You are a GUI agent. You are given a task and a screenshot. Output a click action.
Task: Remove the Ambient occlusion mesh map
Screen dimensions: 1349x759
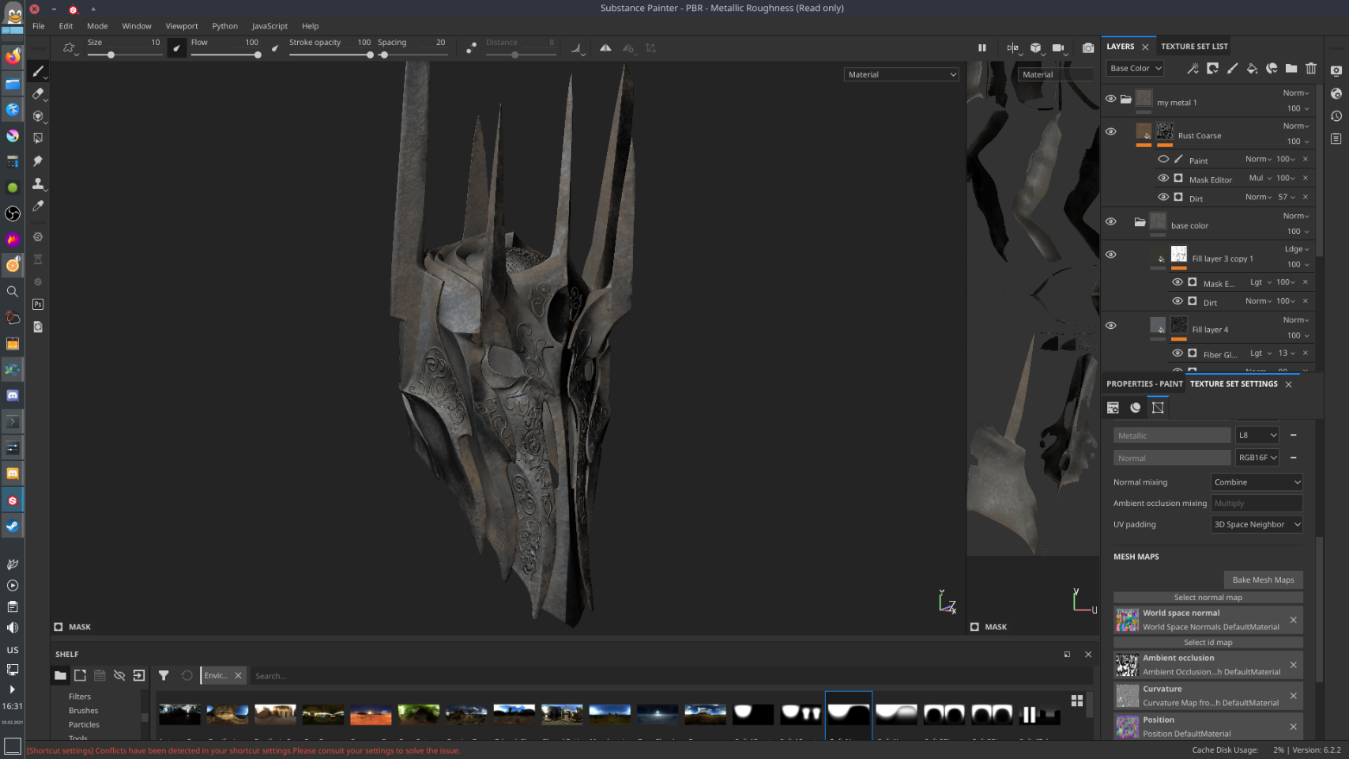point(1293,666)
